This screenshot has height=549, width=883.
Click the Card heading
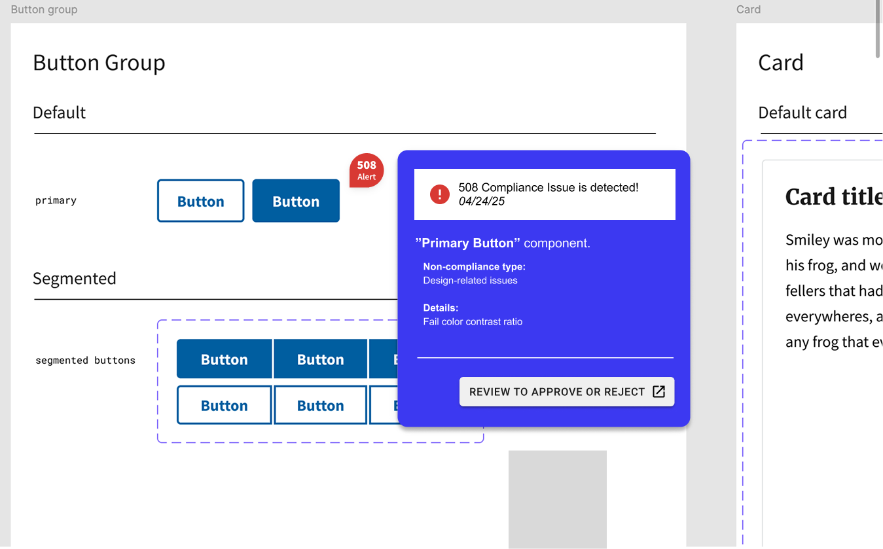pos(781,63)
